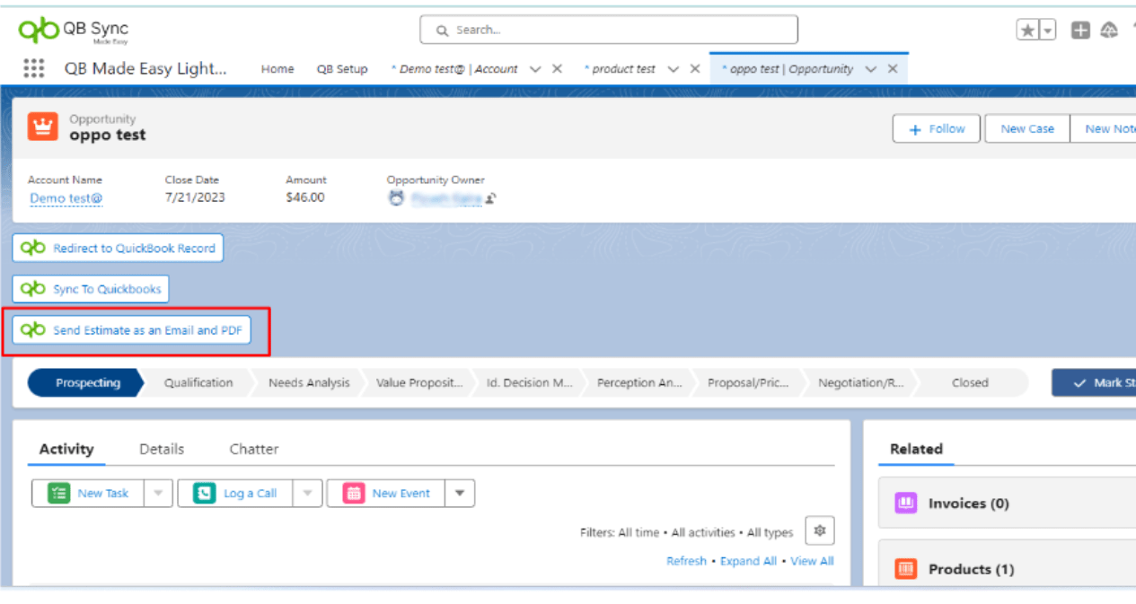Image resolution: width=1136 pixels, height=604 pixels.
Task: Open the QB Setup navigation tab
Action: click(x=342, y=69)
